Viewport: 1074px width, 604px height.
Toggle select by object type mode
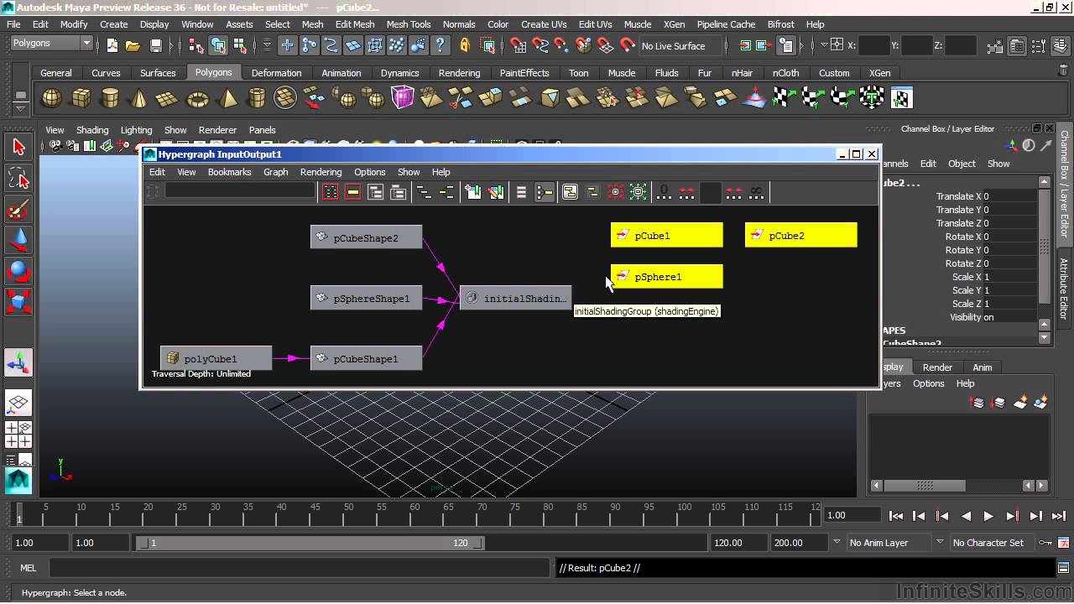point(218,45)
